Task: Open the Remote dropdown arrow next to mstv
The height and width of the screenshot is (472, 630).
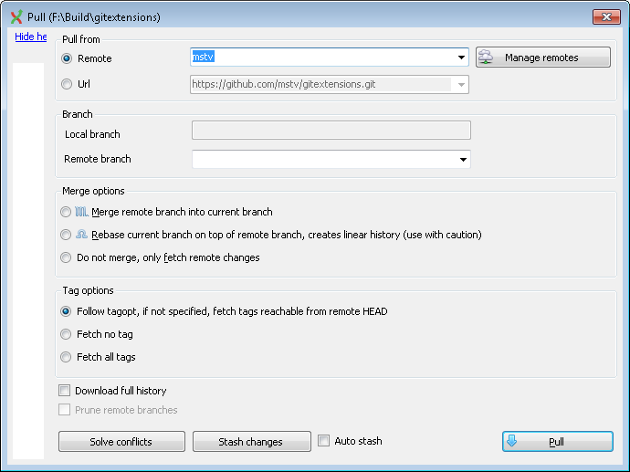Action: tap(461, 58)
